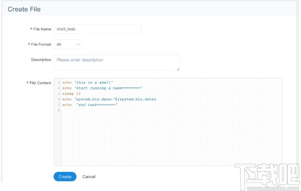The width and height of the screenshot is (301, 191).
Task: Click code line 'echo "this is a shell"'
Action: coord(88,82)
